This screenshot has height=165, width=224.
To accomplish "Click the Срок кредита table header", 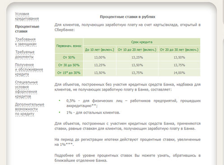I will (142, 42).
